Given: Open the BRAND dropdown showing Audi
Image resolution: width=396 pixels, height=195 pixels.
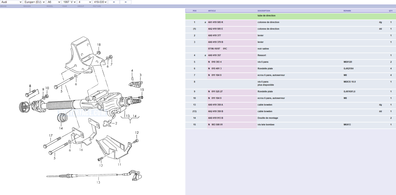Looking at the screenshot, I should point(11,2).
